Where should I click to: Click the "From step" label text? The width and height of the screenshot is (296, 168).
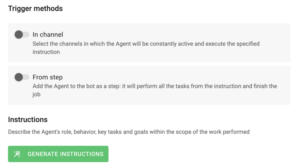(x=47, y=77)
